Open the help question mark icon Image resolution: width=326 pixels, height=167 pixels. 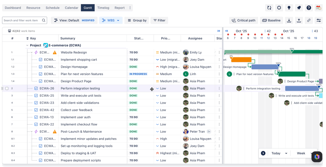pyautogui.click(x=309, y=8)
